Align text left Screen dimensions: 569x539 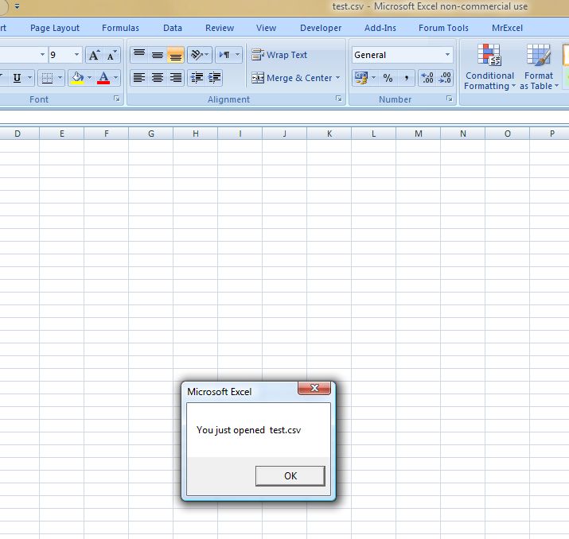[139, 78]
